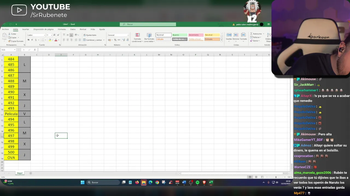350x196 pixels.
Task: Open Windows Start menu on taskbar
Action: point(82,182)
